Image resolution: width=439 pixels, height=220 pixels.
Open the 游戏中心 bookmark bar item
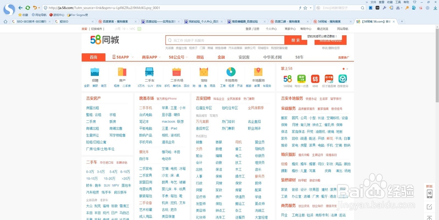57,15
